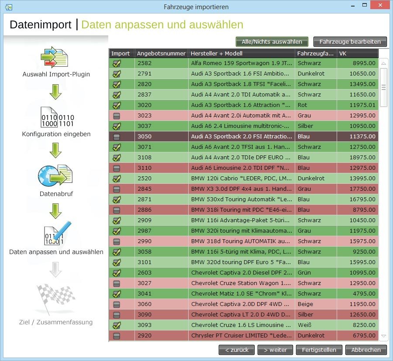
Task: Check import for Chrysler offer 2920
Action: click(x=117, y=336)
